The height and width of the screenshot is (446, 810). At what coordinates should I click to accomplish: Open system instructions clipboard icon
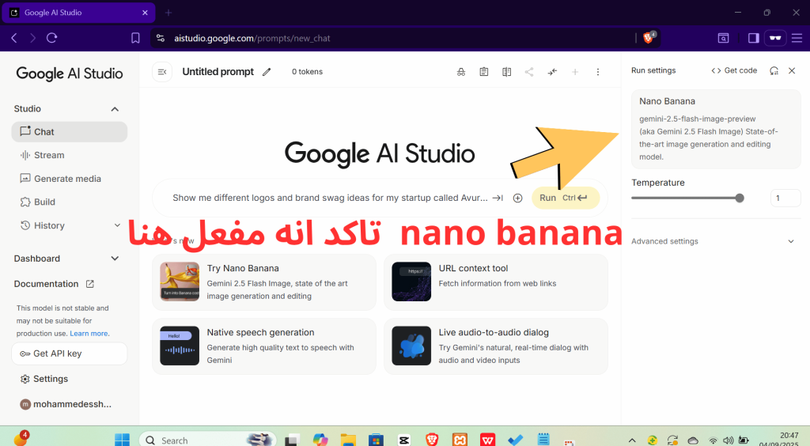(x=483, y=72)
